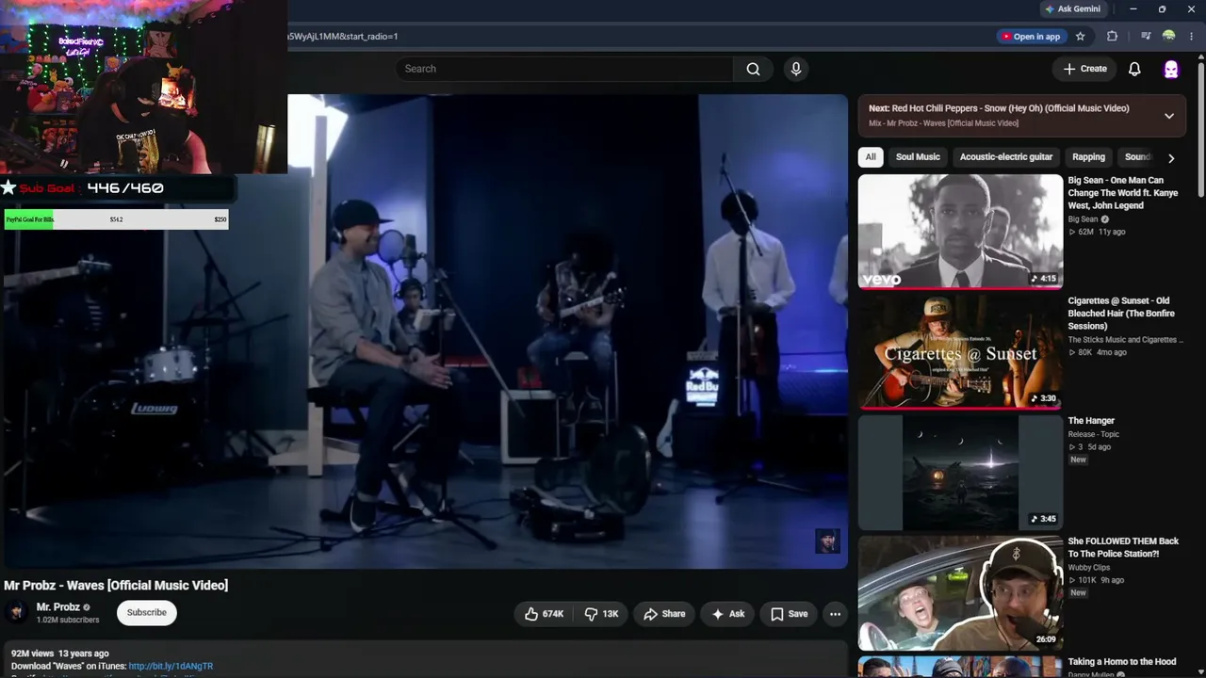Click 'Next: Red Hot Chili Peppers - Snow' text
This screenshot has height=678, width=1206.
coord(999,108)
